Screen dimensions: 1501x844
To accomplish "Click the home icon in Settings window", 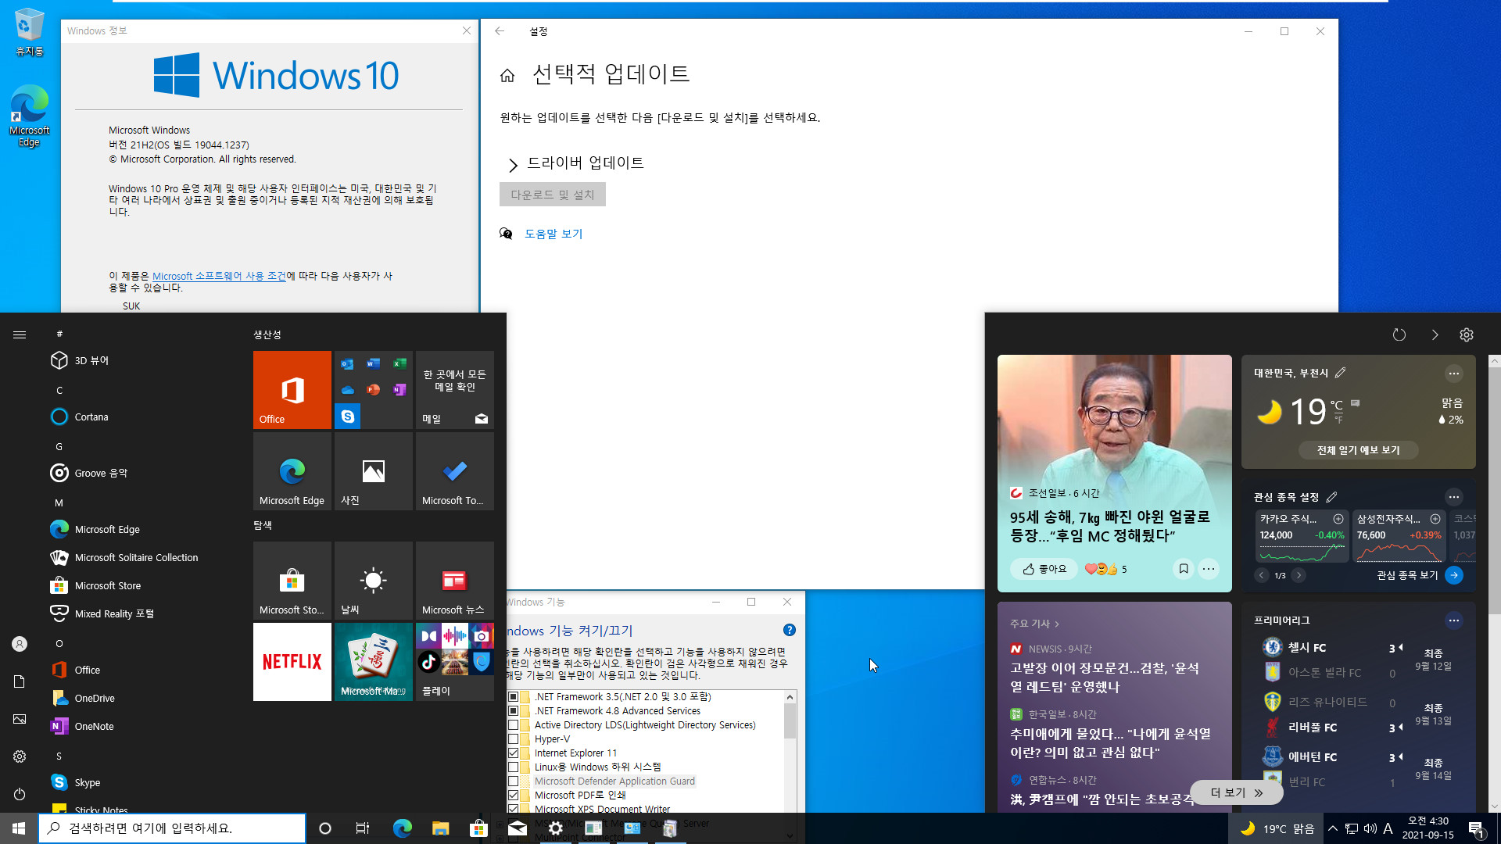I will pos(507,75).
